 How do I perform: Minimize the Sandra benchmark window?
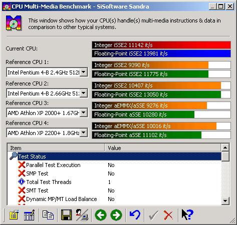click(x=213, y=6)
